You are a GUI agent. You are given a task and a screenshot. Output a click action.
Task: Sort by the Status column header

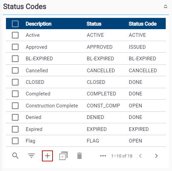[94, 24]
